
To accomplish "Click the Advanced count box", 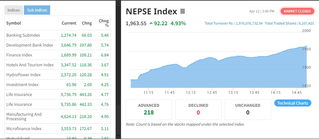I will click(x=149, y=109).
